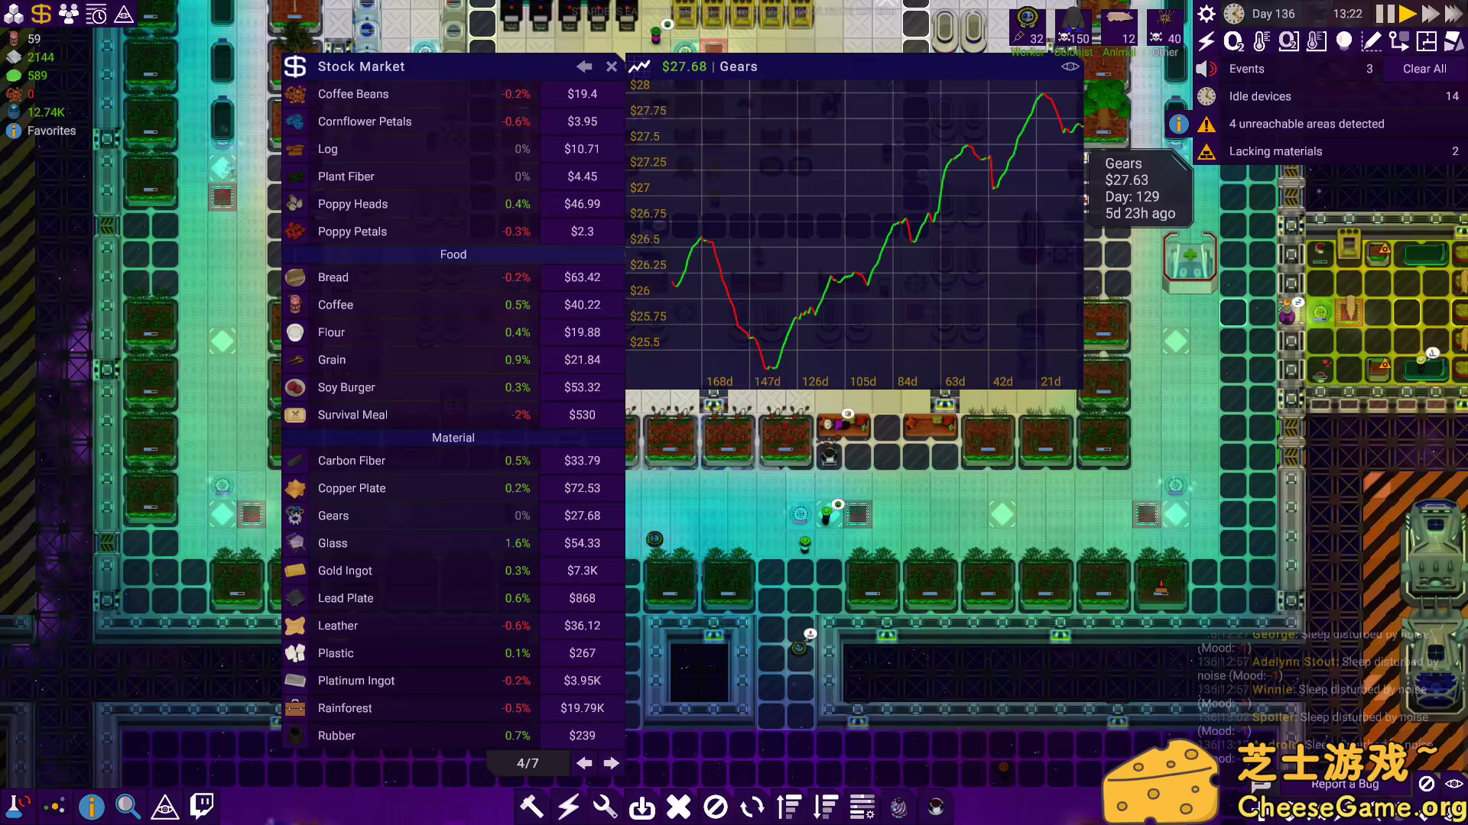Go to next stock market page

click(611, 763)
